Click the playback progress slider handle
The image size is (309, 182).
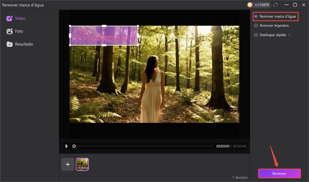click(x=74, y=146)
